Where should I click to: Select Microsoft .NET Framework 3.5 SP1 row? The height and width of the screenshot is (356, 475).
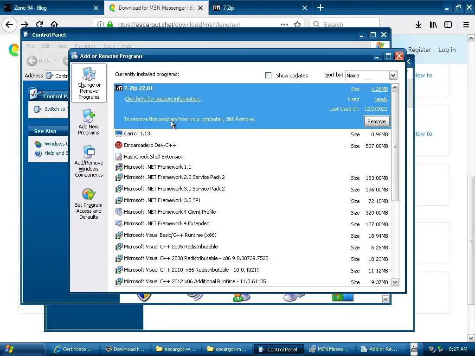click(x=253, y=201)
